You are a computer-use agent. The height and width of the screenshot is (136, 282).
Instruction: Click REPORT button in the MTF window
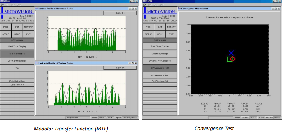28,27
